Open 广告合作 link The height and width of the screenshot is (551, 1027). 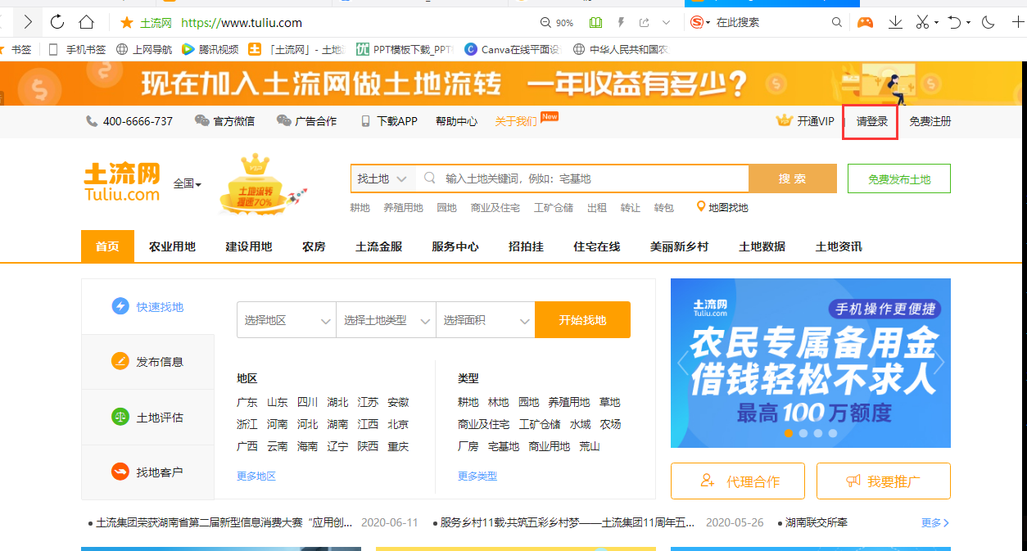(x=306, y=121)
